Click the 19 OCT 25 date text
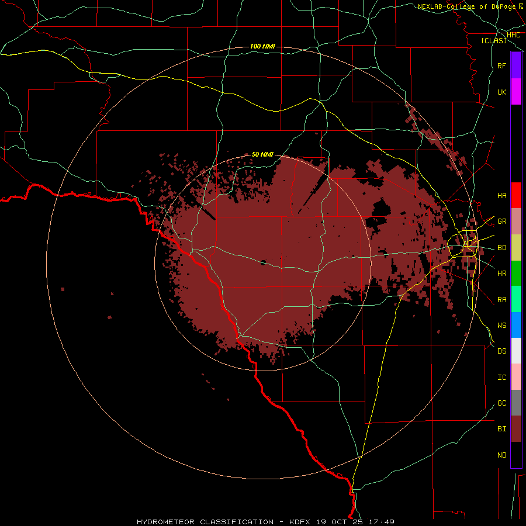The width and height of the screenshot is (526, 526). [341, 522]
